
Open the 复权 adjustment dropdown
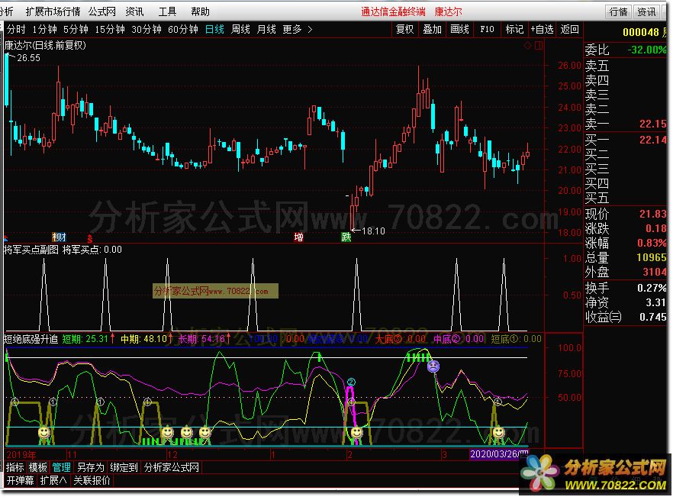[x=404, y=30]
